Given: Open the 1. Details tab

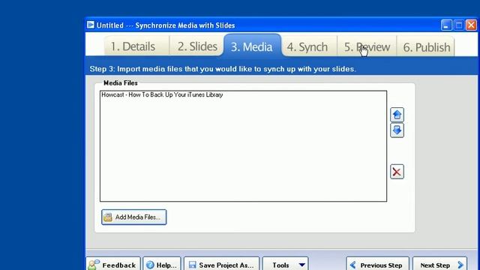Looking at the screenshot, I should [136, 46].
